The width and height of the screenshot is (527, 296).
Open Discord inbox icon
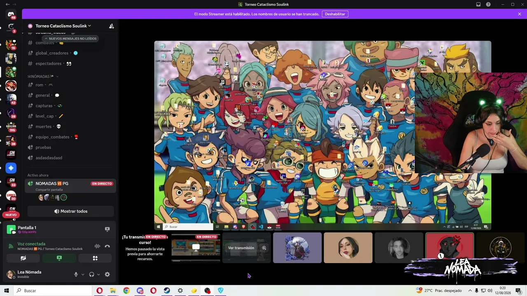point(478,5)
